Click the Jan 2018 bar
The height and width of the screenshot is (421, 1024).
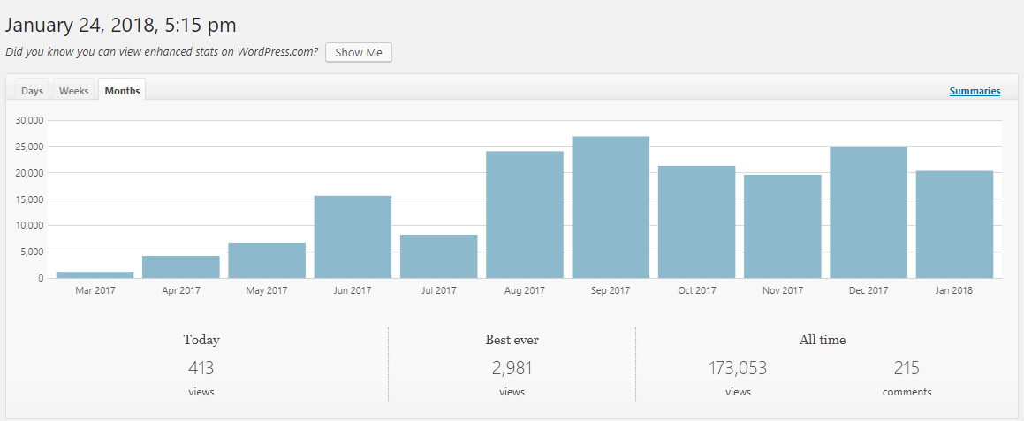(955, 224)
